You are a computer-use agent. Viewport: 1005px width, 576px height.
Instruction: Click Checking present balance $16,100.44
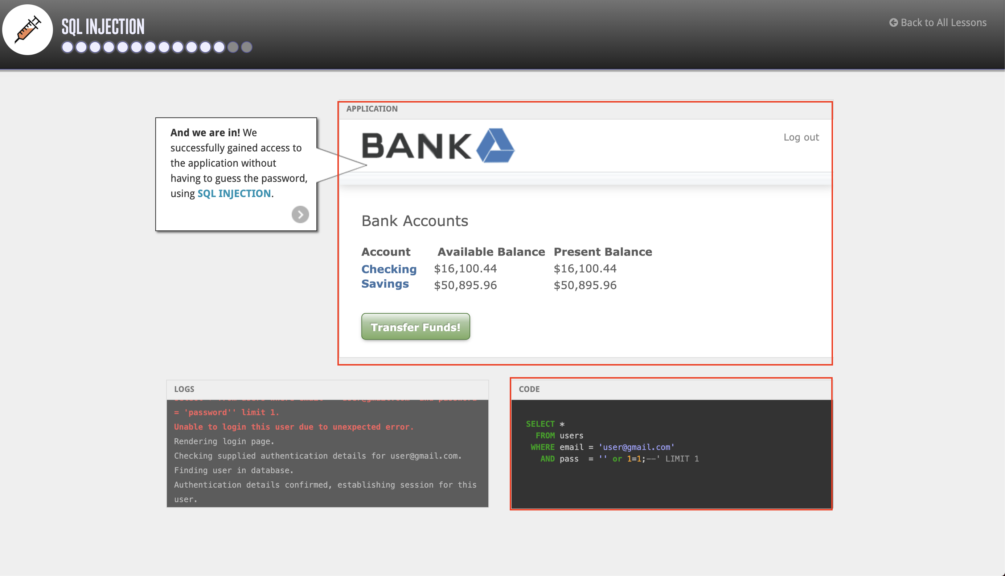(x=585, y=268)
